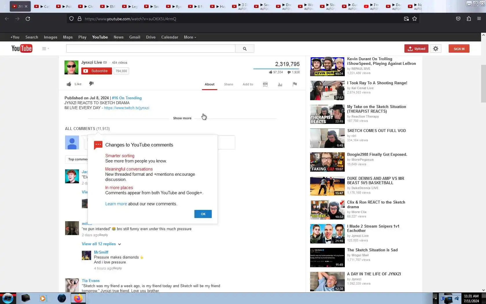Click the red comments icon in the popup
Screen dimensions: 486x304
98,145
